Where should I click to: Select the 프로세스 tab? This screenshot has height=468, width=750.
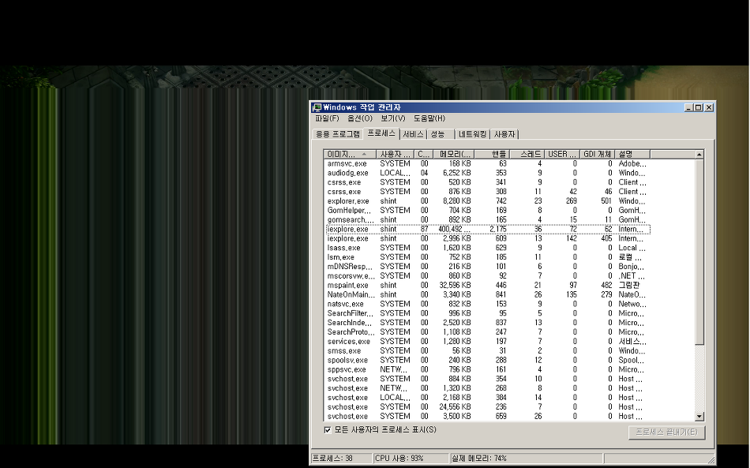tap(381, 133)
